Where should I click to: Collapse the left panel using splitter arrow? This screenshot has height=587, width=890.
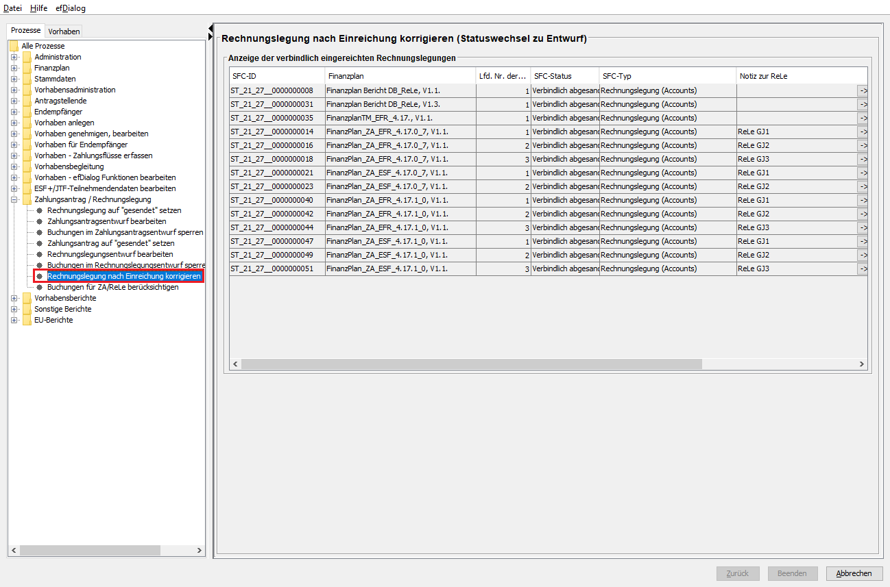(x=211, y=28)
